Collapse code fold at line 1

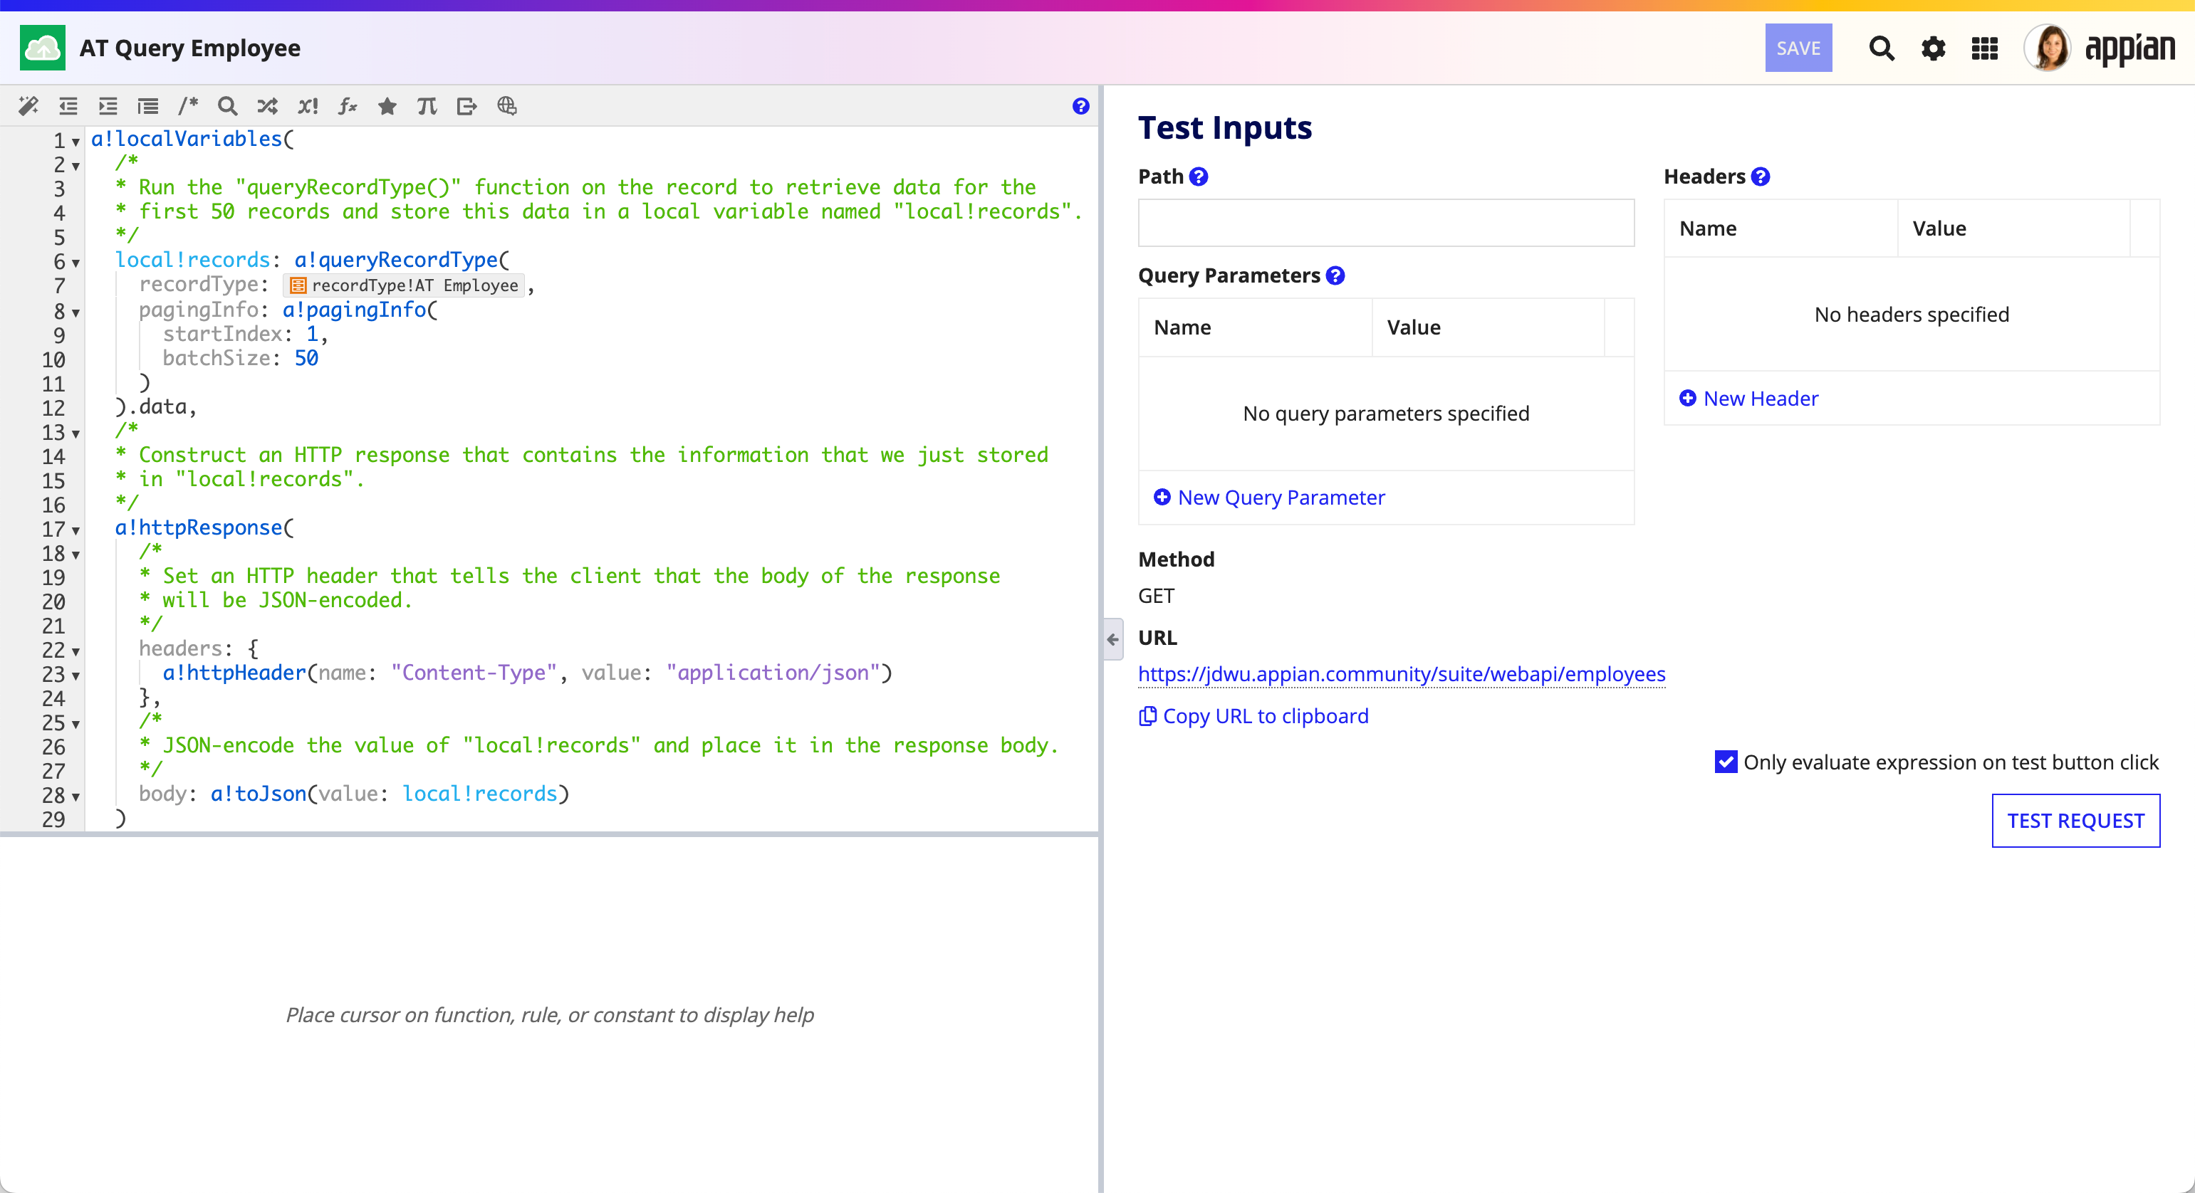click(x=75, y=142)
